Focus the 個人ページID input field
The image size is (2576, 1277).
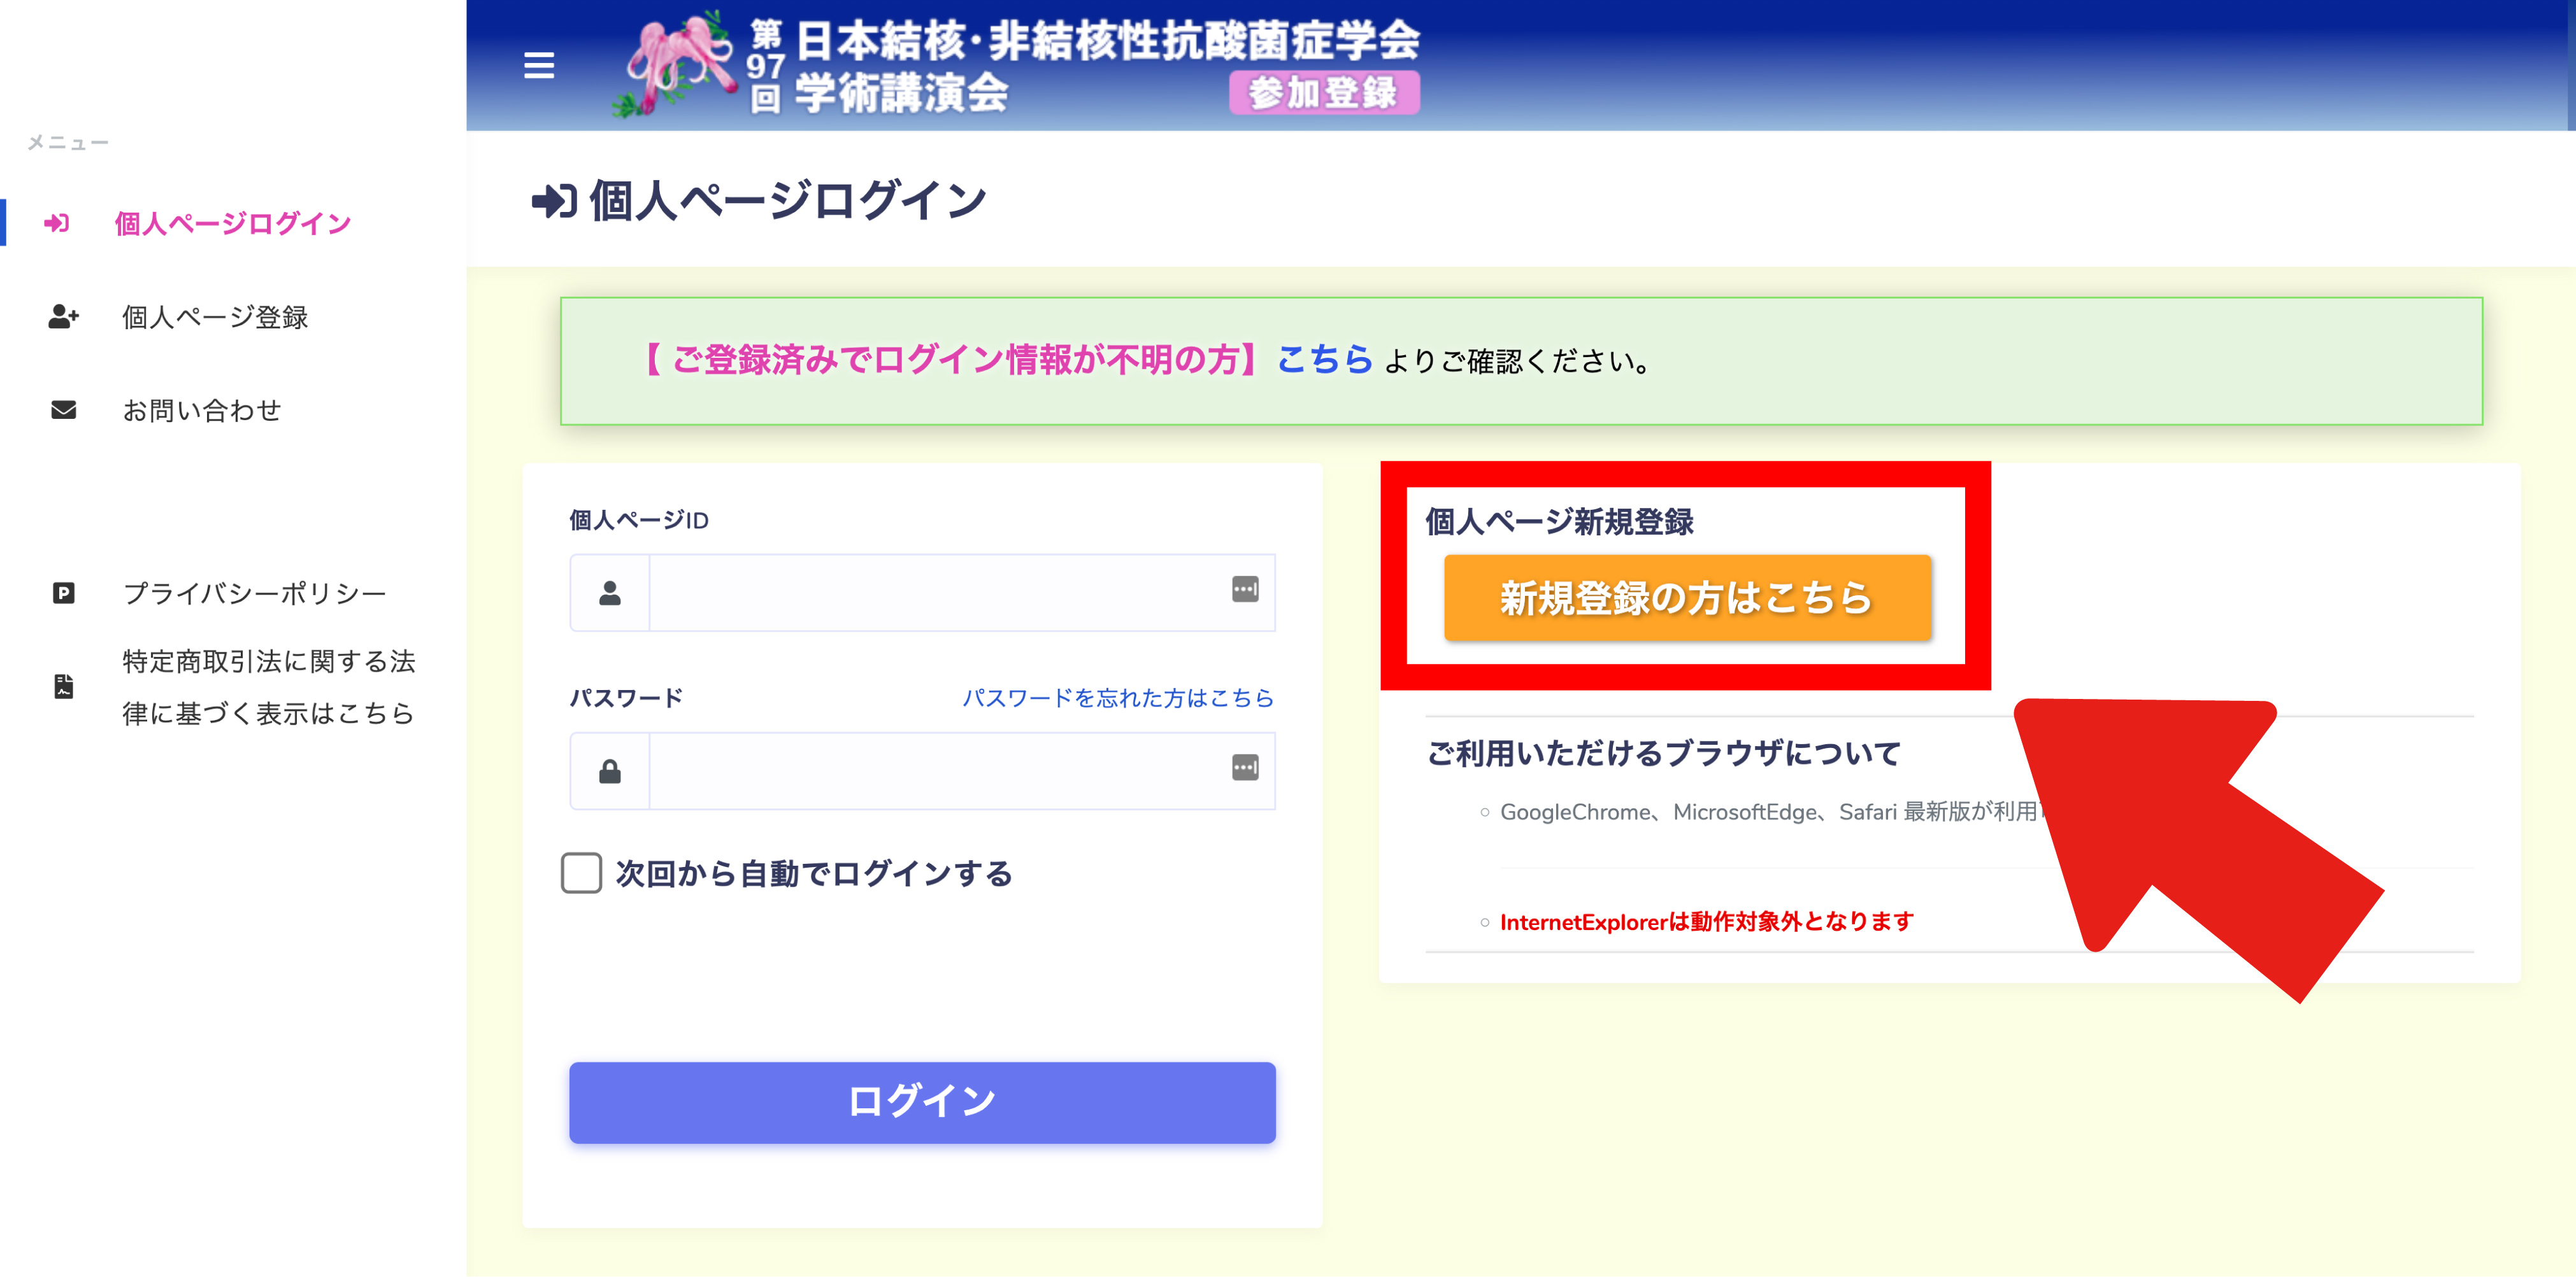962,593
